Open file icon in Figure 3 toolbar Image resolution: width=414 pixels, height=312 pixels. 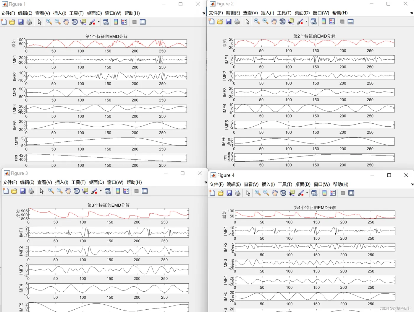pos(14,191)
